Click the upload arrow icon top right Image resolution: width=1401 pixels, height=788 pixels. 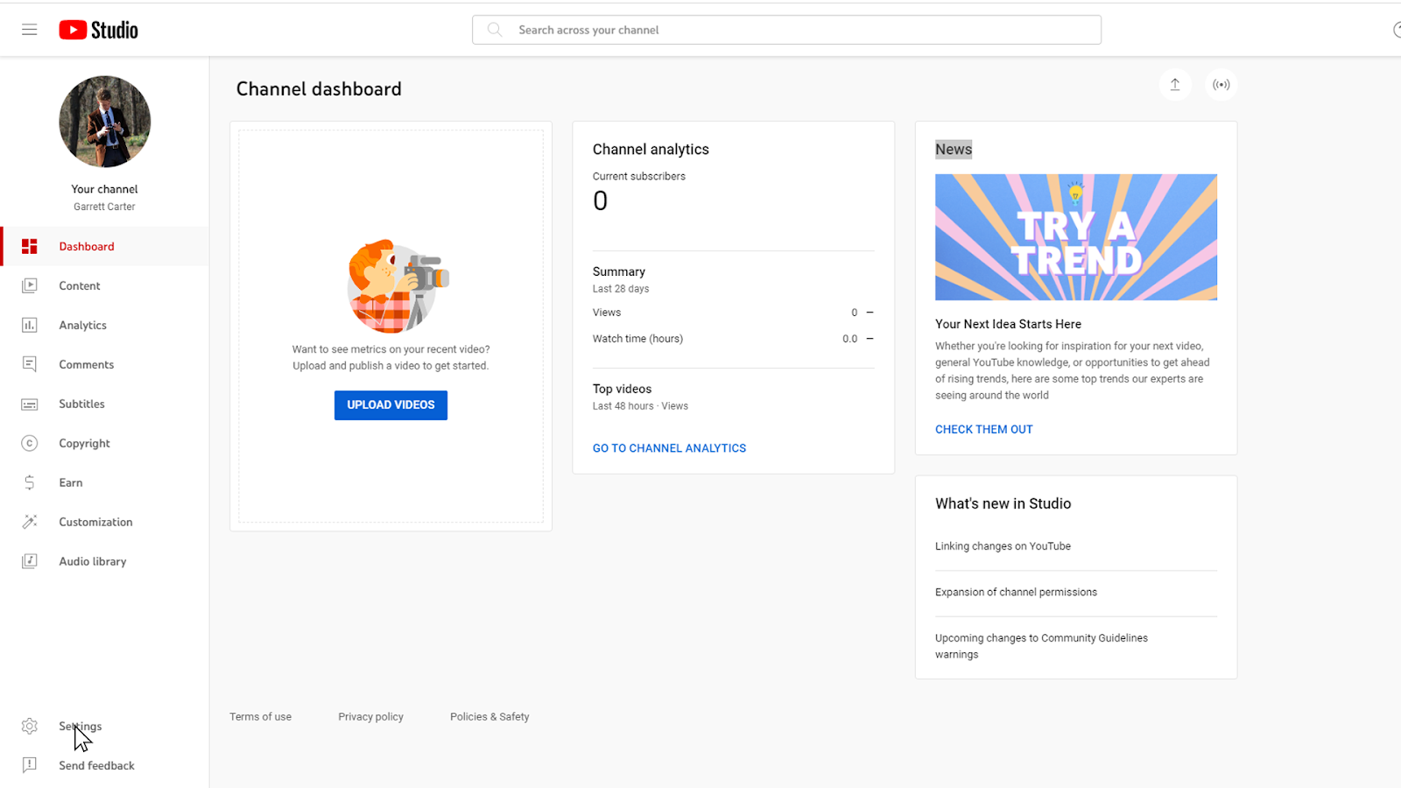1175,84
